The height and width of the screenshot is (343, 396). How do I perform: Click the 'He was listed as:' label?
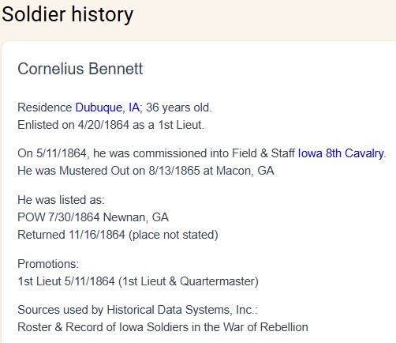coord(61,200)
